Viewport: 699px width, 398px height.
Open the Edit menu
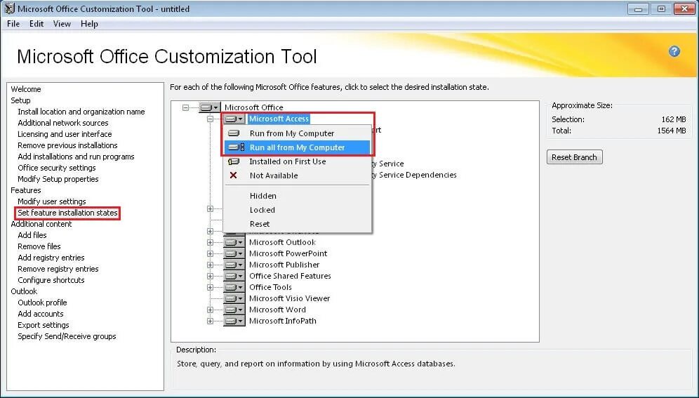click(36, 24)
